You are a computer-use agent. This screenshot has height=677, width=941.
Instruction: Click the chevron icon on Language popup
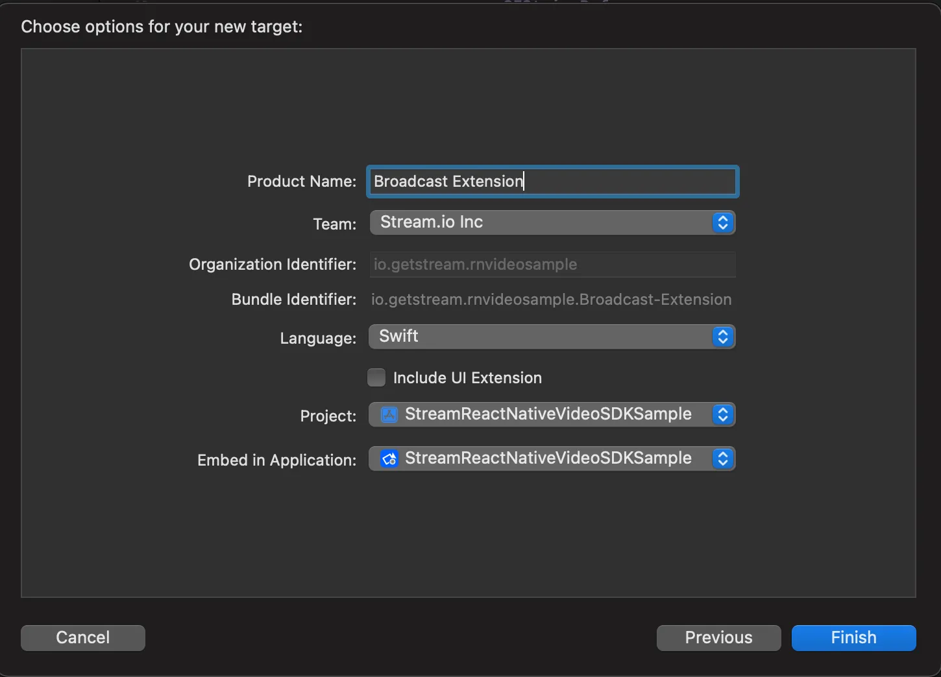[x=722, y=337]
